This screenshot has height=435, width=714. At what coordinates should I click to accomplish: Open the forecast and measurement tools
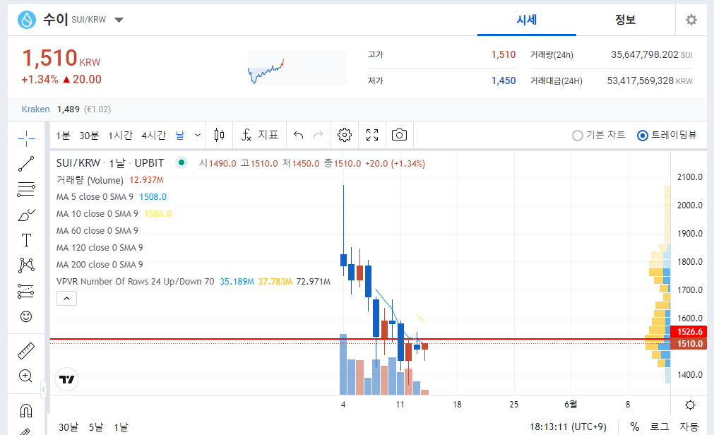(x=26, y=291)
